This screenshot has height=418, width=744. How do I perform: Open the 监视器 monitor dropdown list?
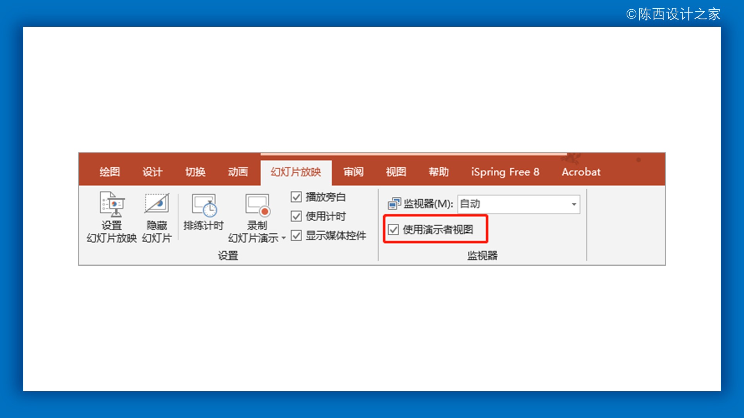(x=574, y=204)
